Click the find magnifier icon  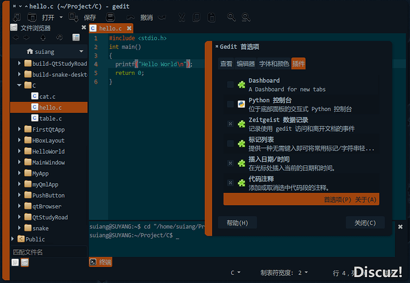tap(231, 17)
